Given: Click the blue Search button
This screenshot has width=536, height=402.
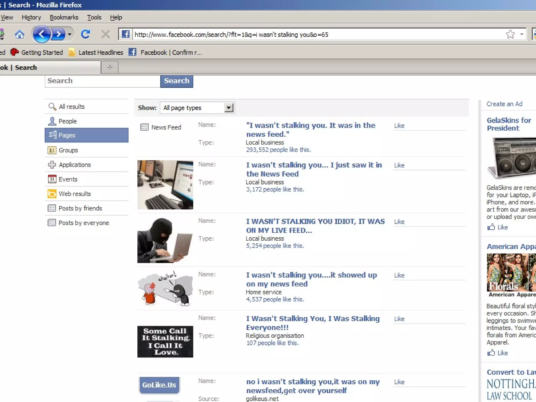Looking at the screenshot, I should tap(176, 81).
